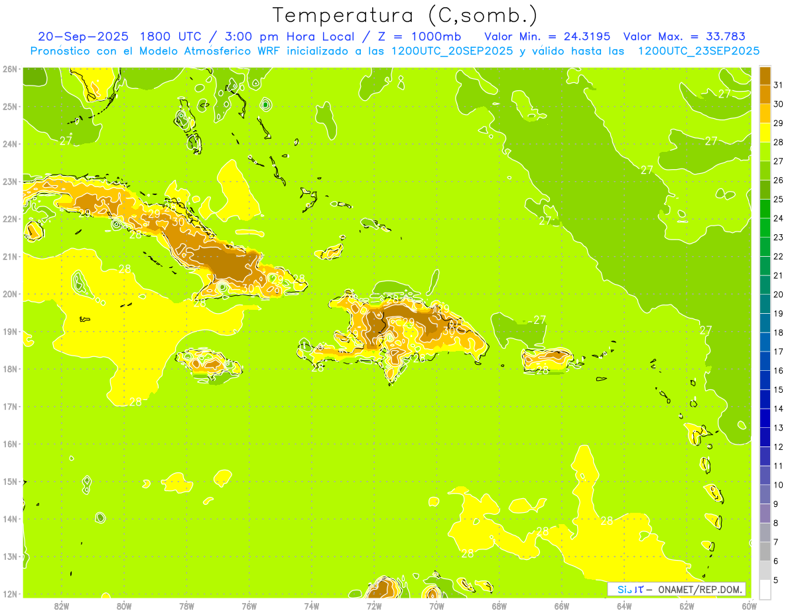Select the yellow swatch between 28 and 29

(x=765, y=133)
